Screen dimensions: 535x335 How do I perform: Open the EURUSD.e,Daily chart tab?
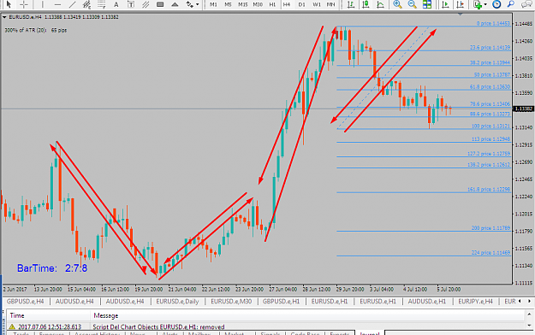(177, 302)
